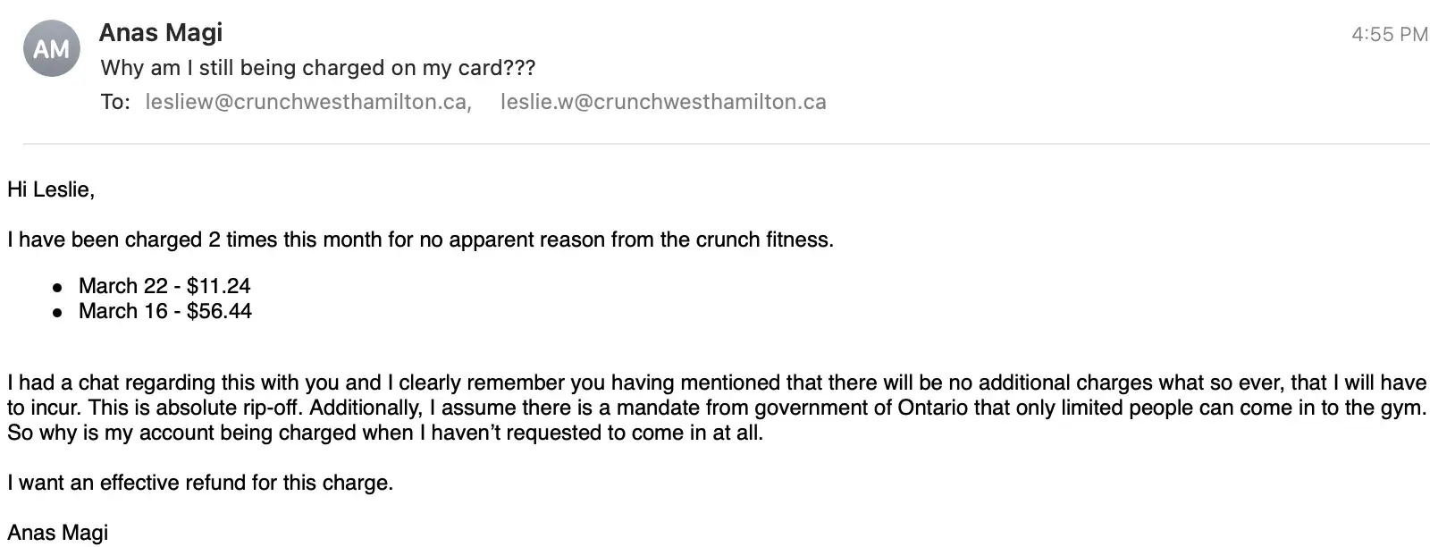The height and width of the screenshot is (547, 1455).
Task: Click the "Hi Leslie," greeting line
Action: 51,189
